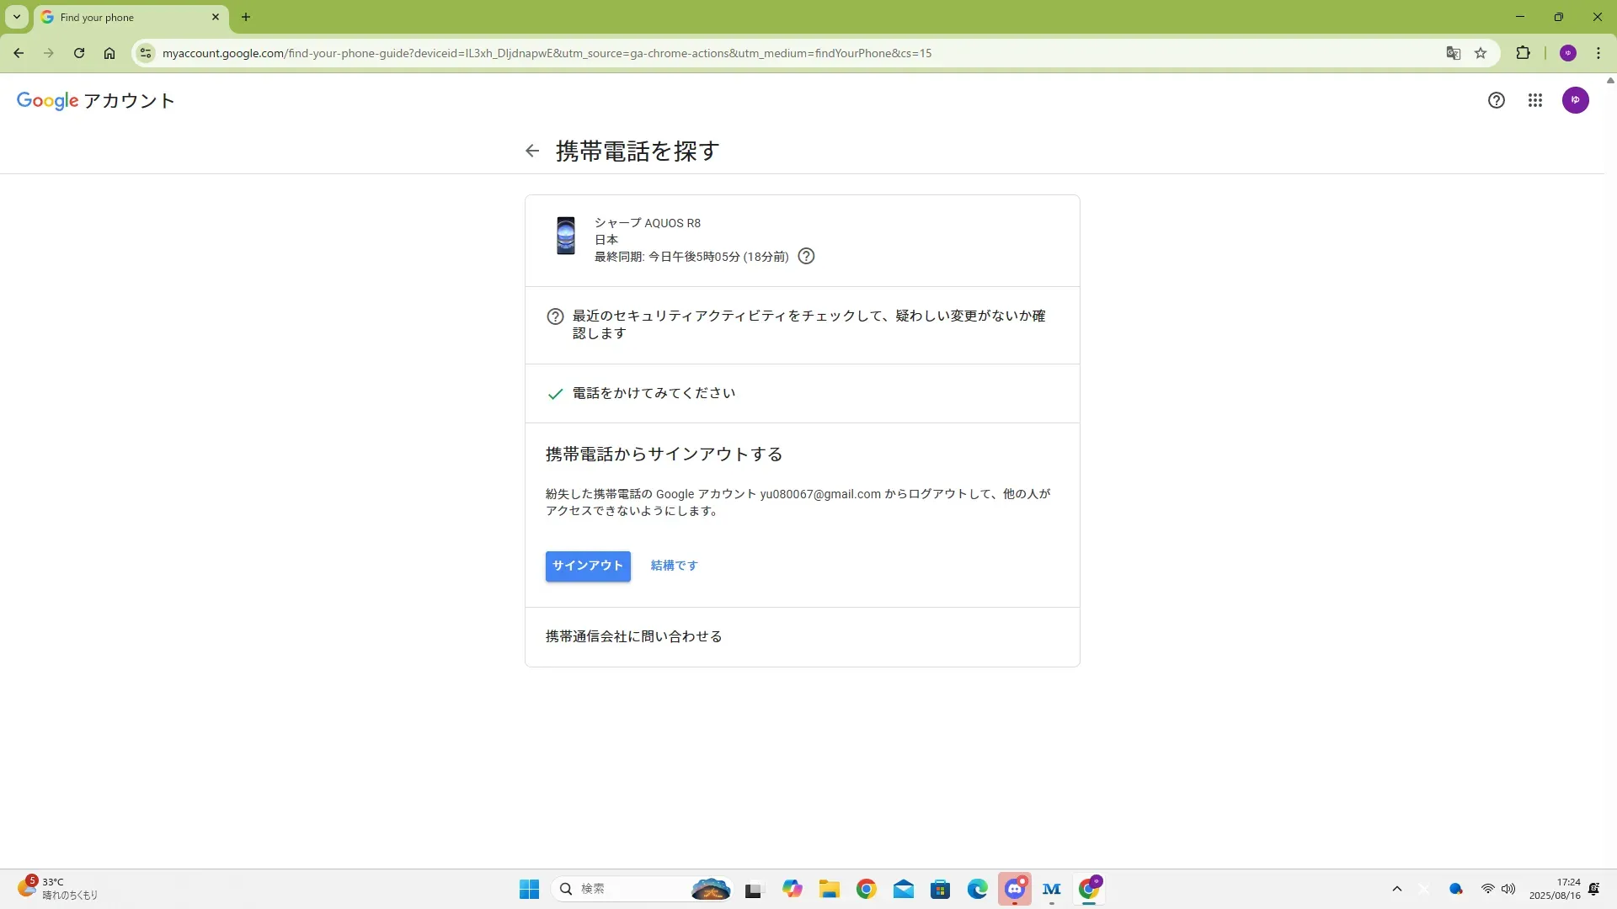This screenshot has width=1617, height=909.
Task: Open the Google apps grid
Action: 1535,100
